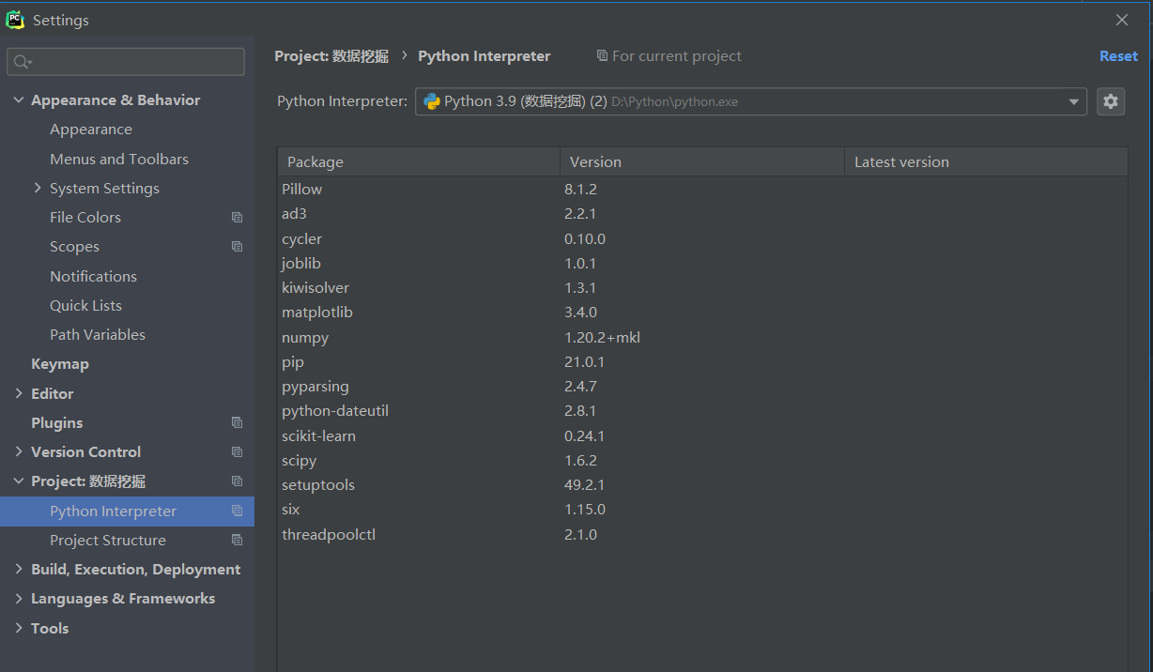The width and height of the screenshot is (1153, 672).
Task: Open the interpreter gear settings icon
Action: click(1111, 101)
